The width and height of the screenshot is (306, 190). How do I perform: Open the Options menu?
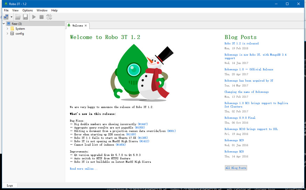(28, 10)
